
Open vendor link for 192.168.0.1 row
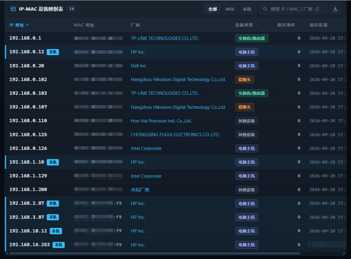coord(164,38)
